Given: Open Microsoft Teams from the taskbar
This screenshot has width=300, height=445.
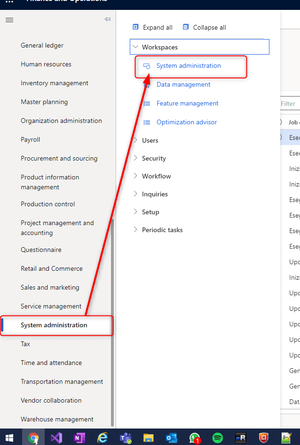Looking at the screenshot, I should tap(126, 437).
